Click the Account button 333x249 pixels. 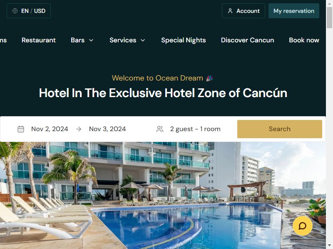point(244,11)
